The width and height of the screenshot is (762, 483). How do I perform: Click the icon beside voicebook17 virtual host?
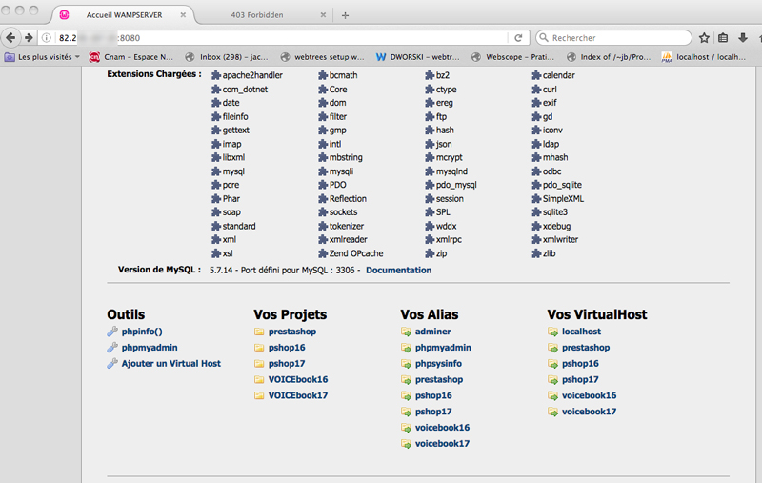553,413
